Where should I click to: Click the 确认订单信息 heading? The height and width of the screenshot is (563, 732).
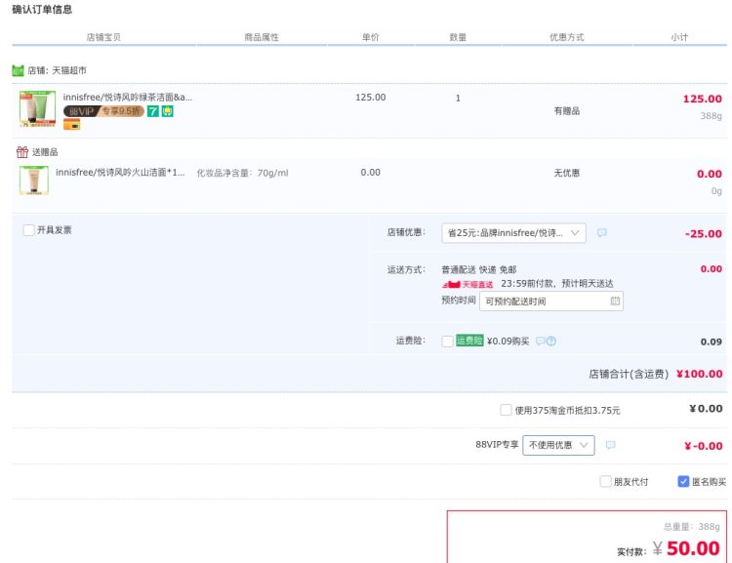42,10
